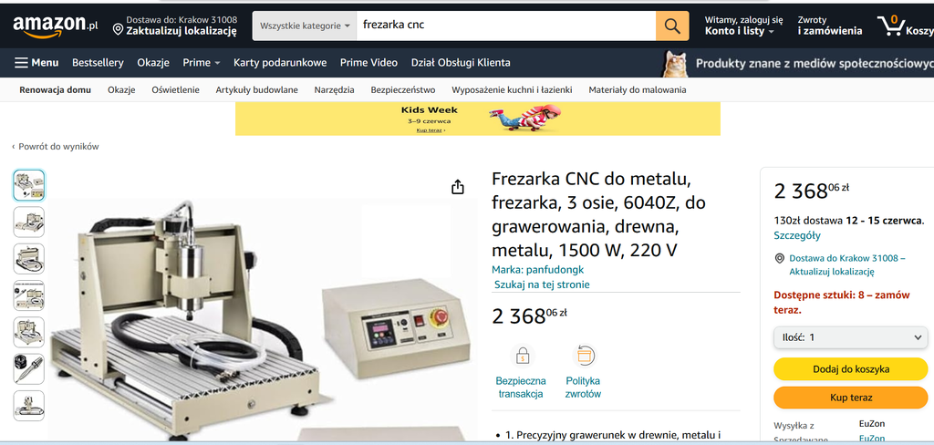Click the Polityka zwrotów box icon
This screenshot has width=934, height=445.
[583, 356]
